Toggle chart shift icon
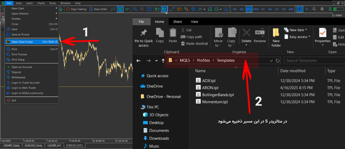The image size is (345, 149). tap(164, 9)
